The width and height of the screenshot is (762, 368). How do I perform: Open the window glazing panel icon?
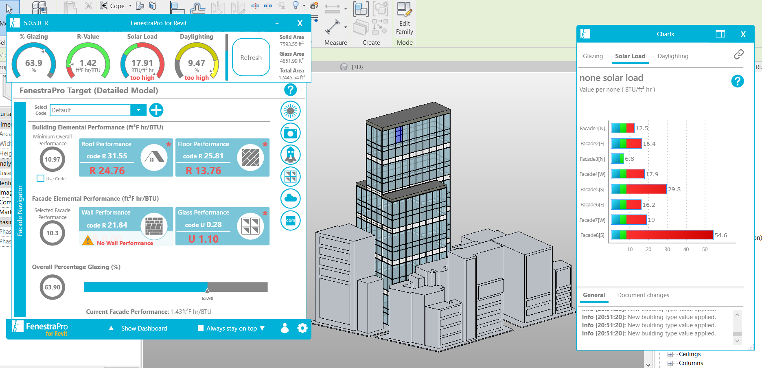(291, 177)
